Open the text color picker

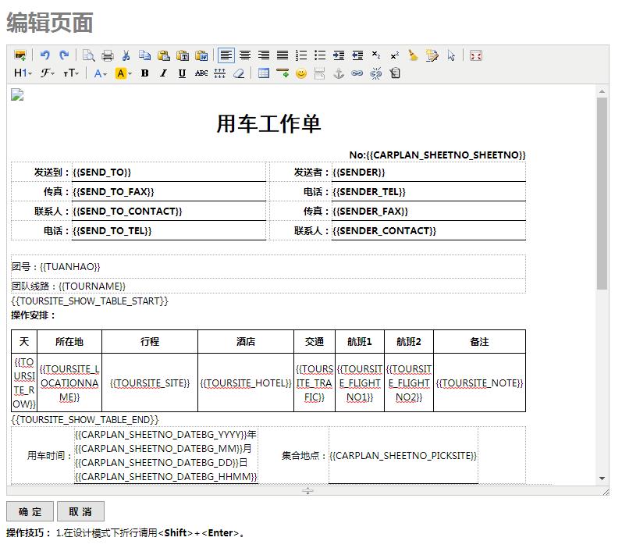[101, 73]
